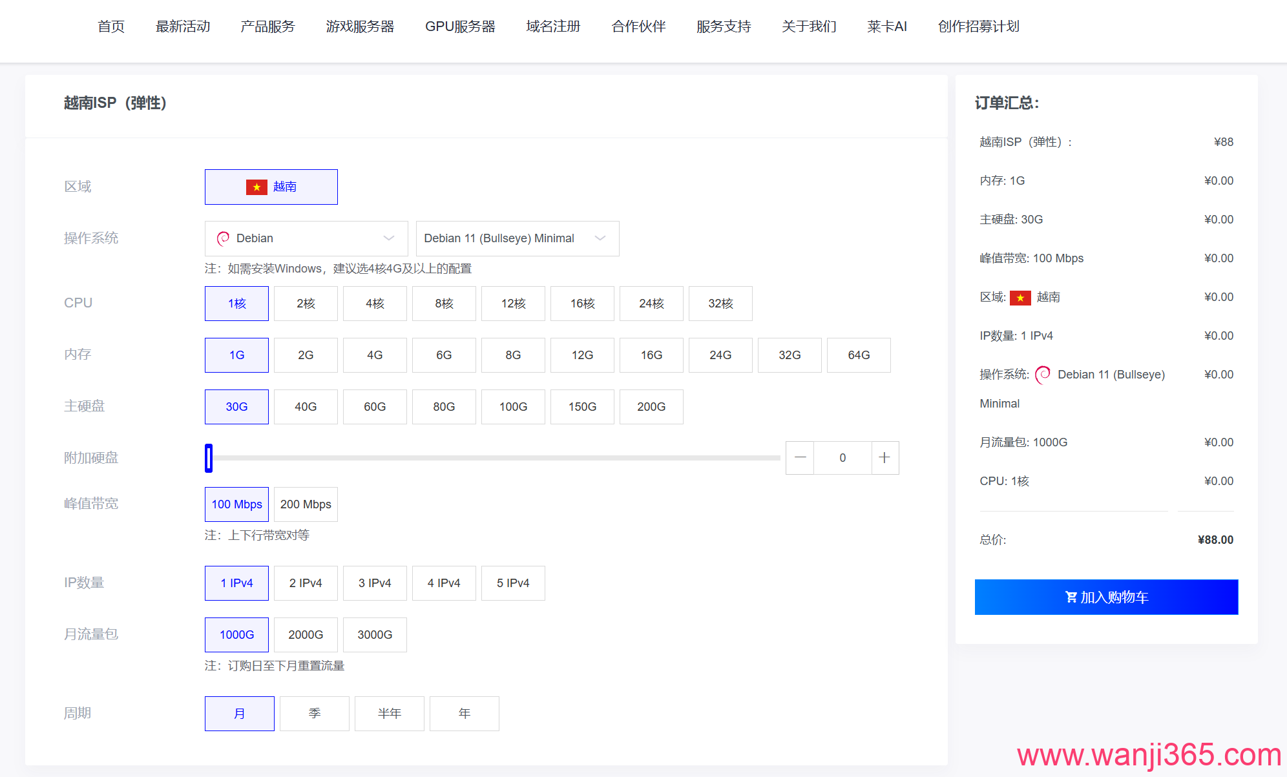1287x777 pixels.
Task: Open the Debian operating system dropdown
Action: click(x=306, y=238)
